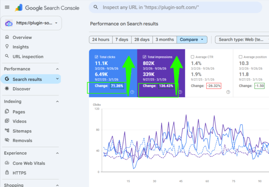The height and width of the screenshot is (187, 269).
Task: Click the Insights lightbulb icon
Action: click(7, 46)
